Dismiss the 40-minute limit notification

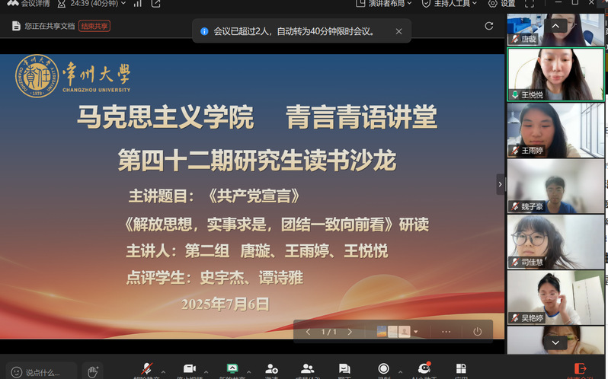(x=398, y=31)
